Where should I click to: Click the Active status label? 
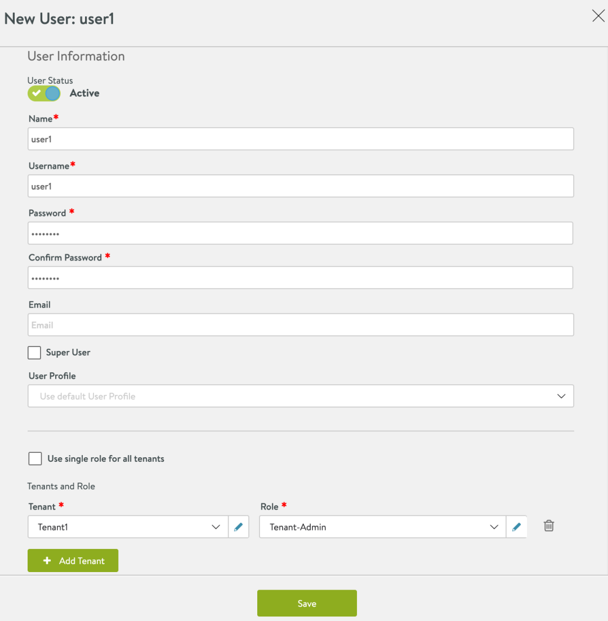[x=84, y=93]
